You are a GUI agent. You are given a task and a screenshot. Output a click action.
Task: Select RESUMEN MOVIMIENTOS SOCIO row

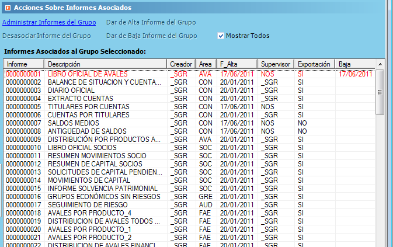[189, 156]
